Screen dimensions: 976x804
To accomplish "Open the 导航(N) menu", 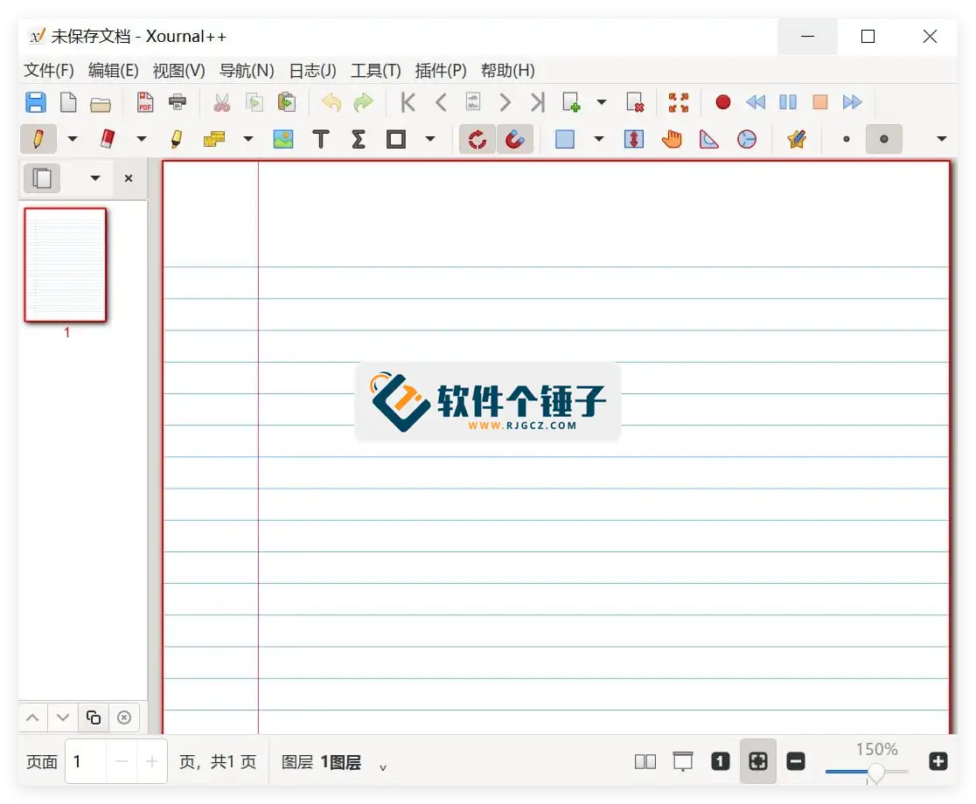I will (x=247, y=70).
